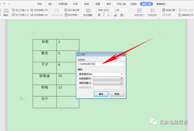Switch to the 章节 tab
Image resolution: width=194 pixels, height=131 pixels.
109,4
